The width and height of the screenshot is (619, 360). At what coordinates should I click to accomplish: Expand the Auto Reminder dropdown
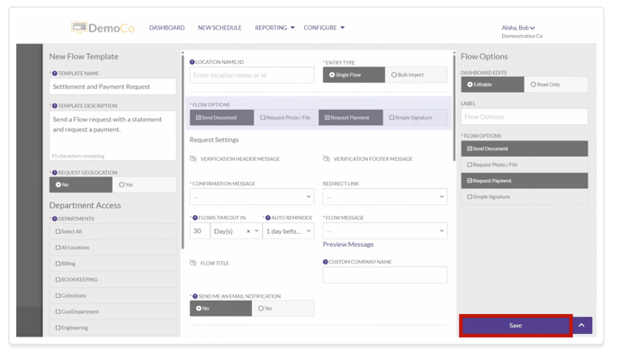click(288, 231)
